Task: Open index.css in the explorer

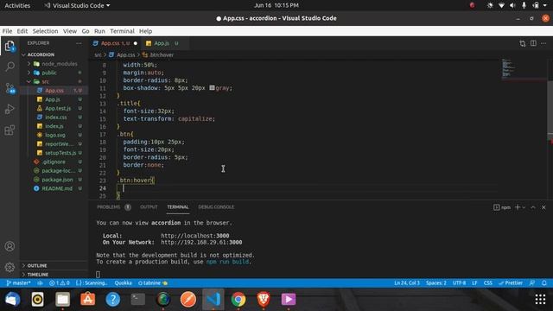Action: click(x=55, y=117)
